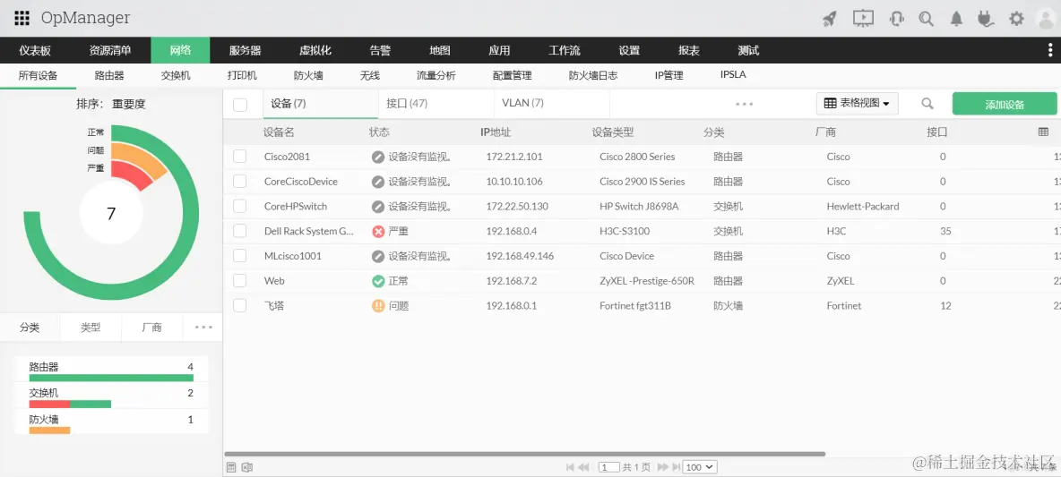Open the 表格视图 view dropdown

pos(858,104)
